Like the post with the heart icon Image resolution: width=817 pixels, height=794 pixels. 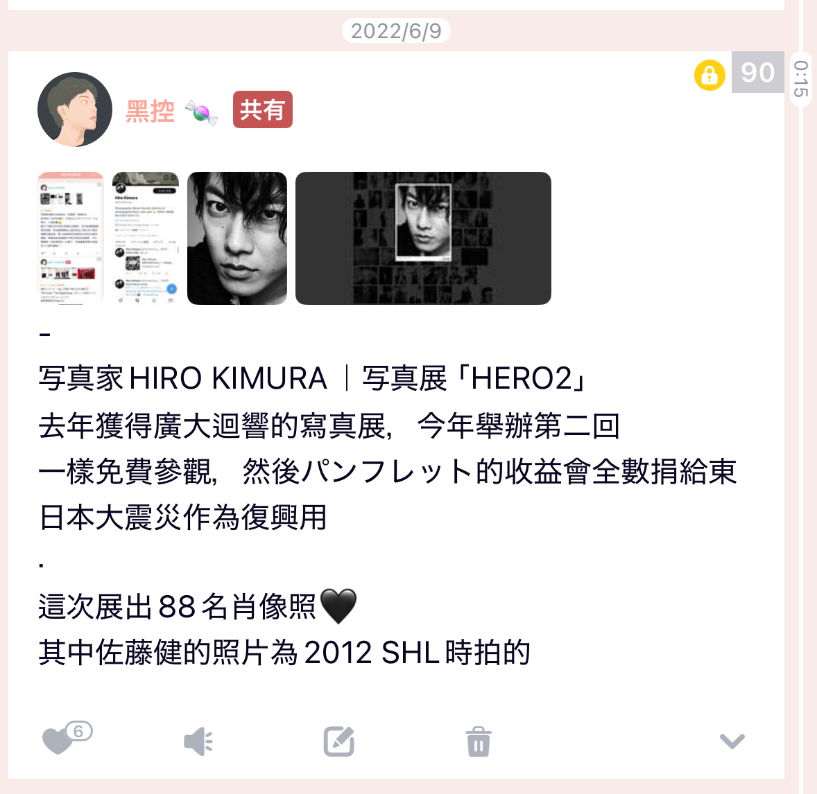click(x=57, y=741)
